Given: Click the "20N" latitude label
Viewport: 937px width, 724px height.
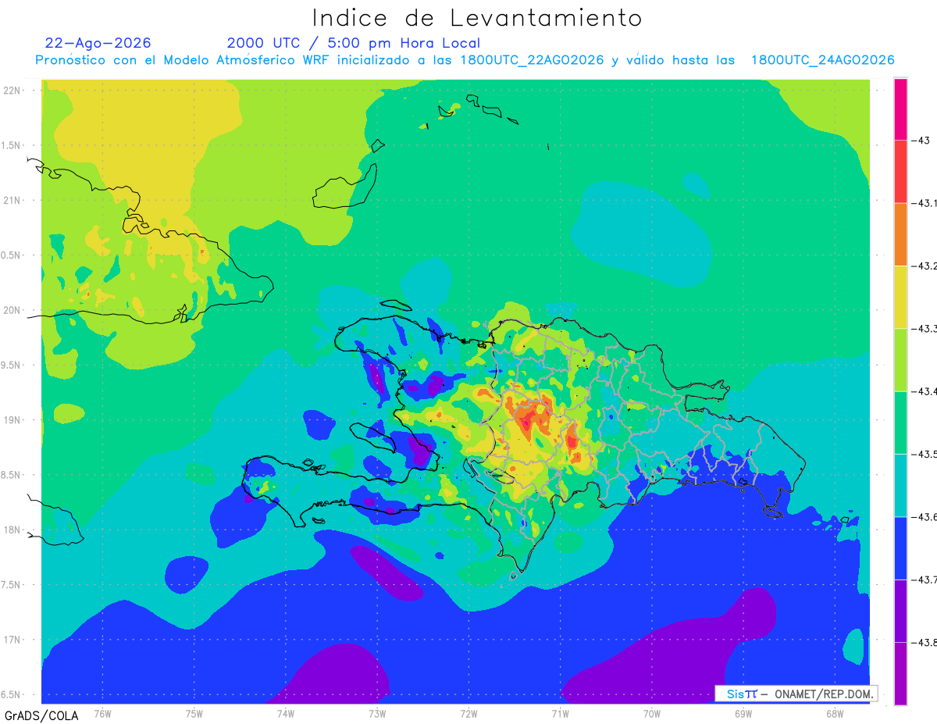Looking at the screenshot, I should pyautogui.click(x=12, y=310).
